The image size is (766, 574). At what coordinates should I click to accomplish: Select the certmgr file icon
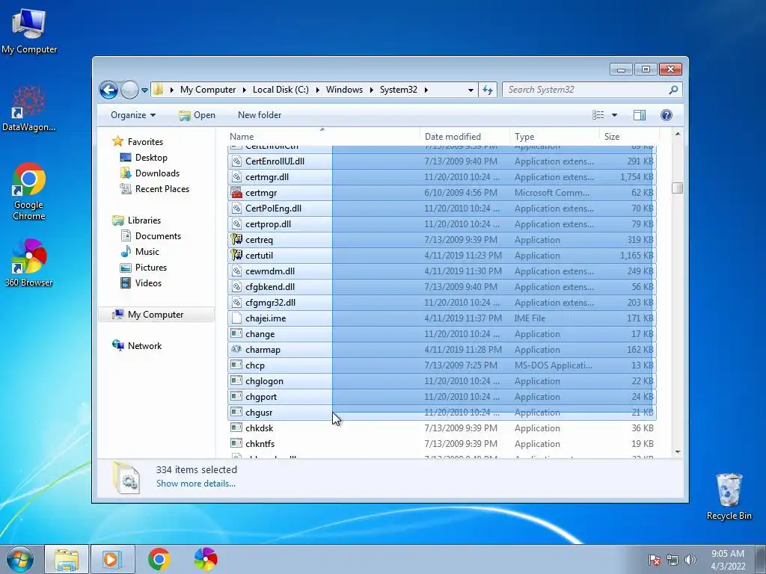click(236, 193)
